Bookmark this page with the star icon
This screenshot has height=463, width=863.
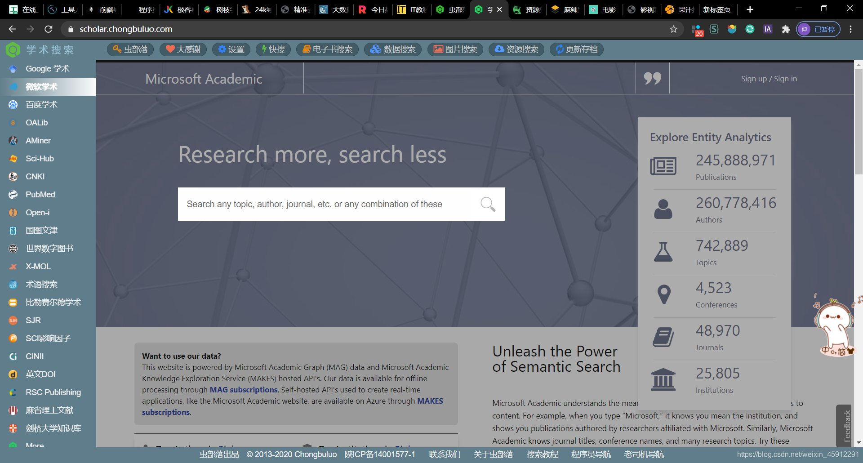point(673,29)
